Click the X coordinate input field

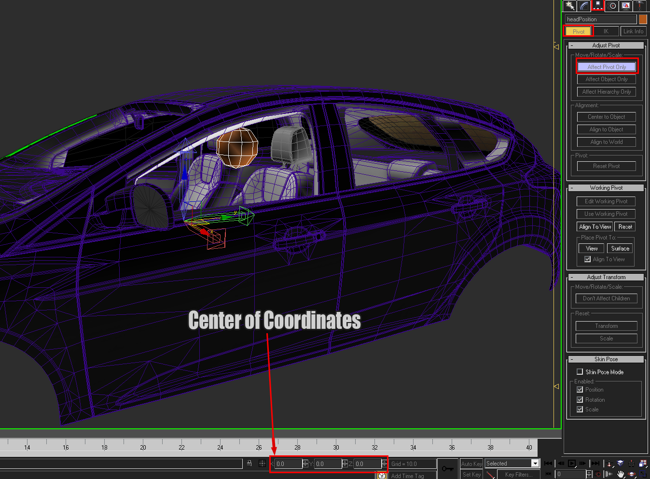point(289,464)
